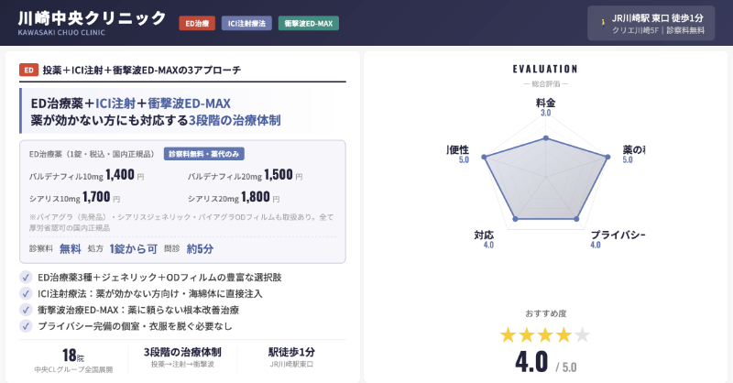Click the プライバシー radar chart point
733x383 pixels.
(575, 218)
